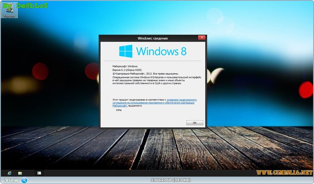Click the website watermark in bottom-right corner
The image size is (314, 184).
(x=286, y=173)
